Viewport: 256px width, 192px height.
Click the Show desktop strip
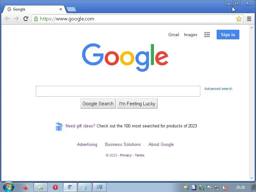(254, 187)
